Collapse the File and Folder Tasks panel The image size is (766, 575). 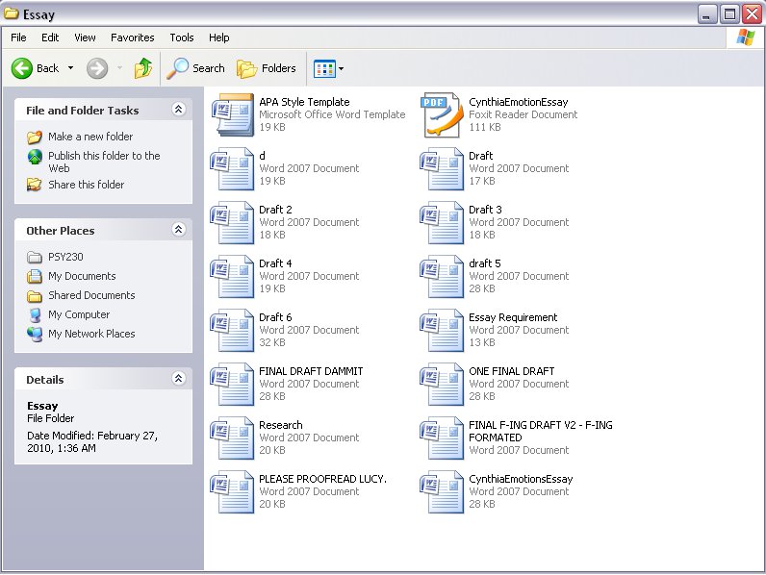point(178,110)
